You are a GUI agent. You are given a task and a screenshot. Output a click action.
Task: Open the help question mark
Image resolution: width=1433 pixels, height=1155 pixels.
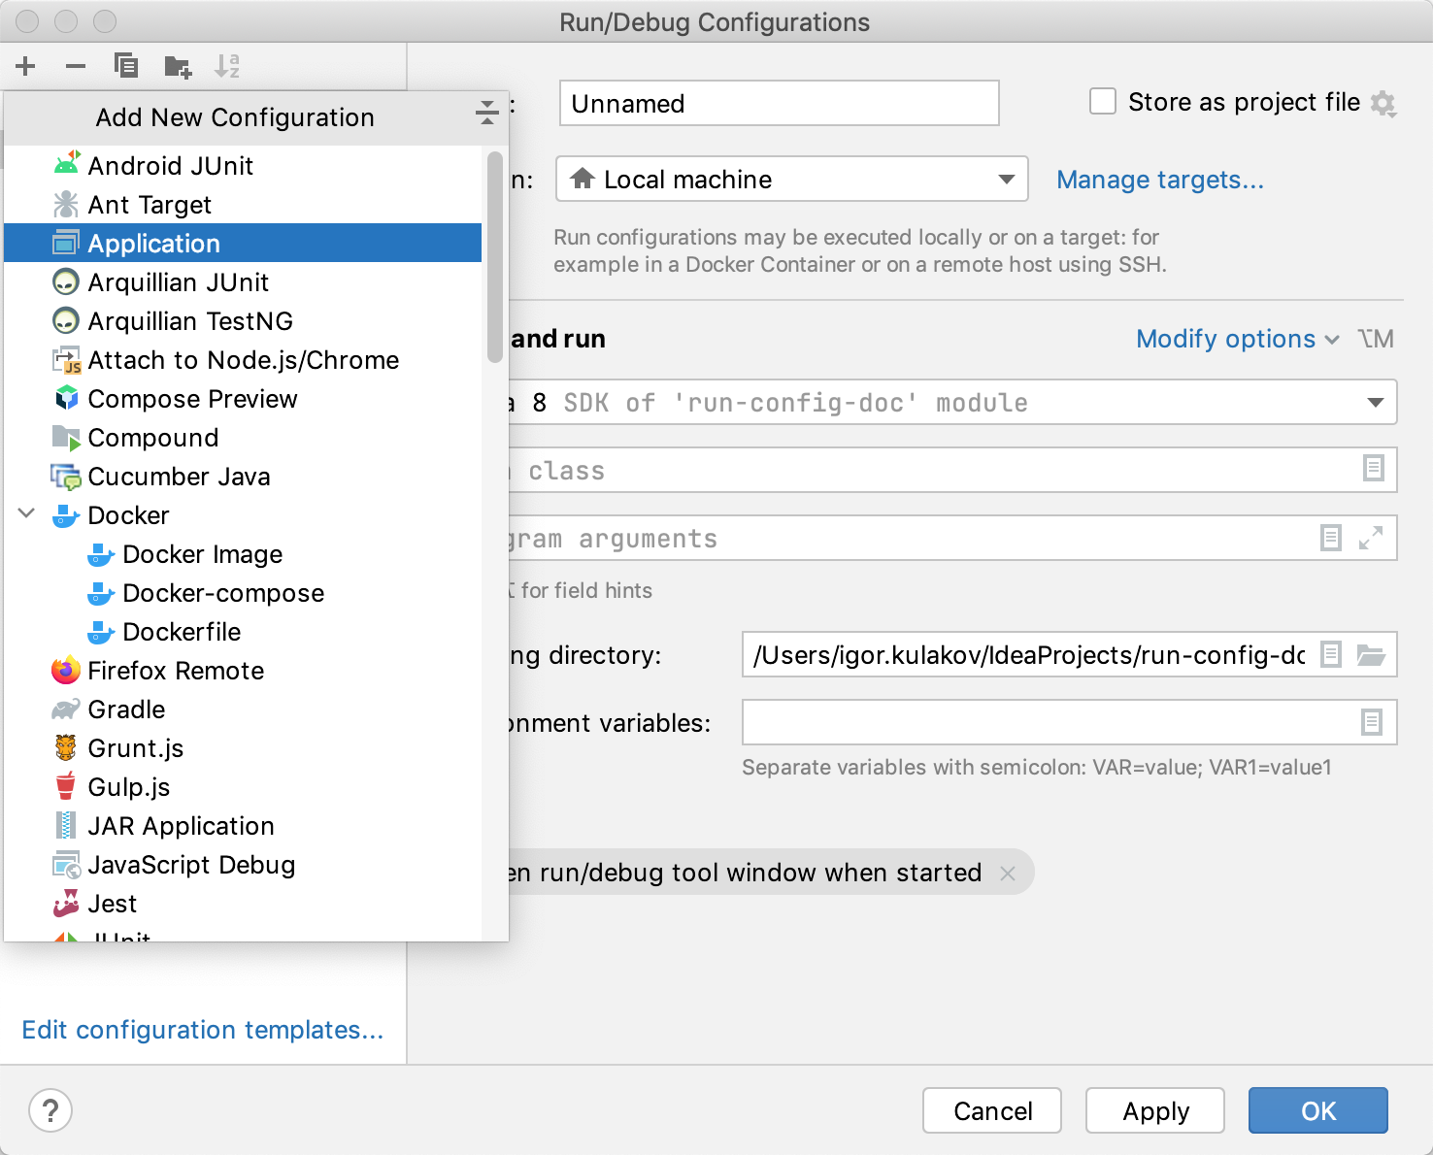coord(50,1110)
